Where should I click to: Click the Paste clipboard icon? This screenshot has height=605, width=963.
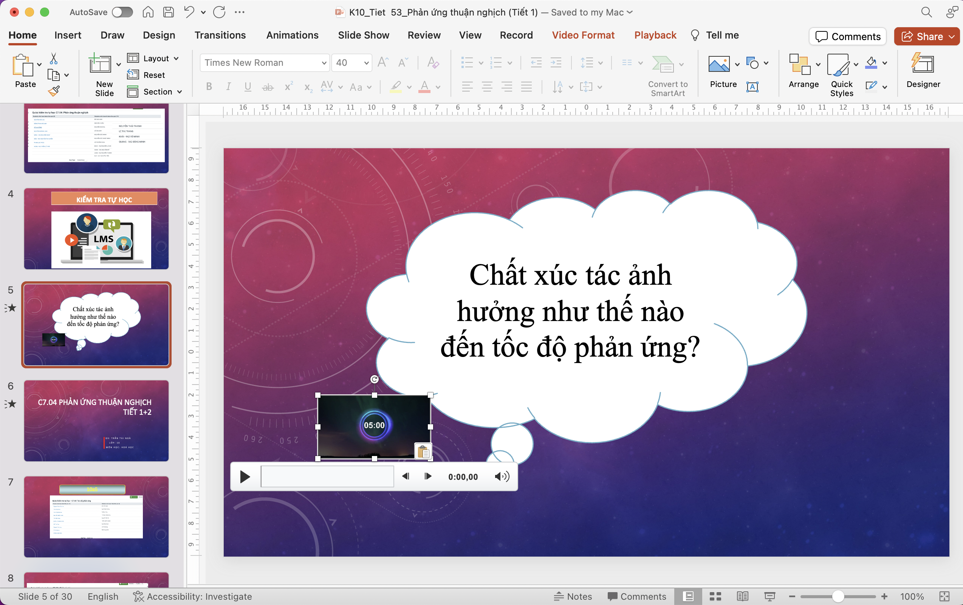pyautogui.click(x=22, y=66)
